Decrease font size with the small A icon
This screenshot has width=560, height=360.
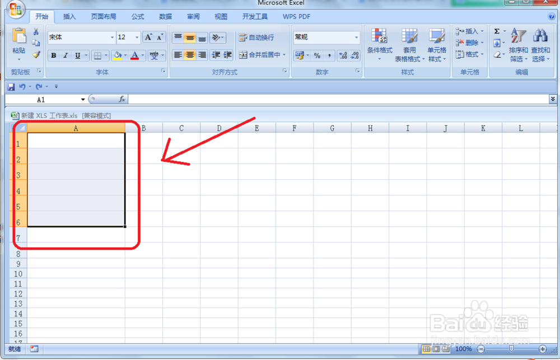160,37
